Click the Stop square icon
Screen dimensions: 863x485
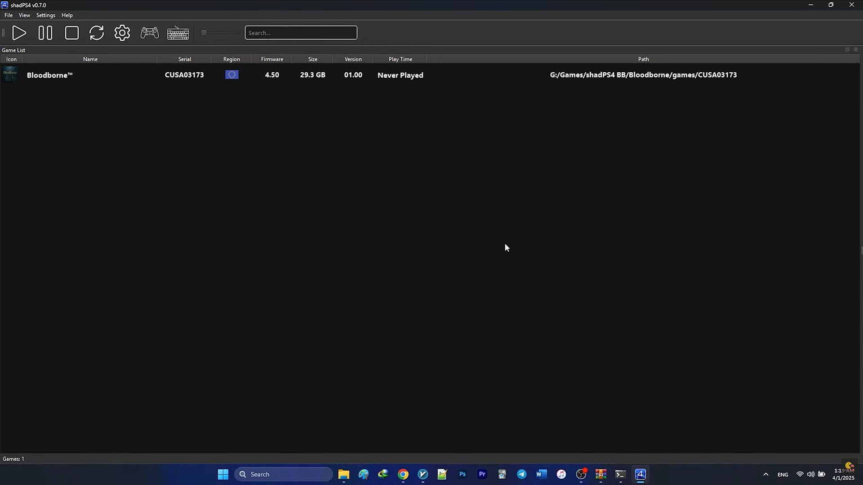click(x=72, y=33)
